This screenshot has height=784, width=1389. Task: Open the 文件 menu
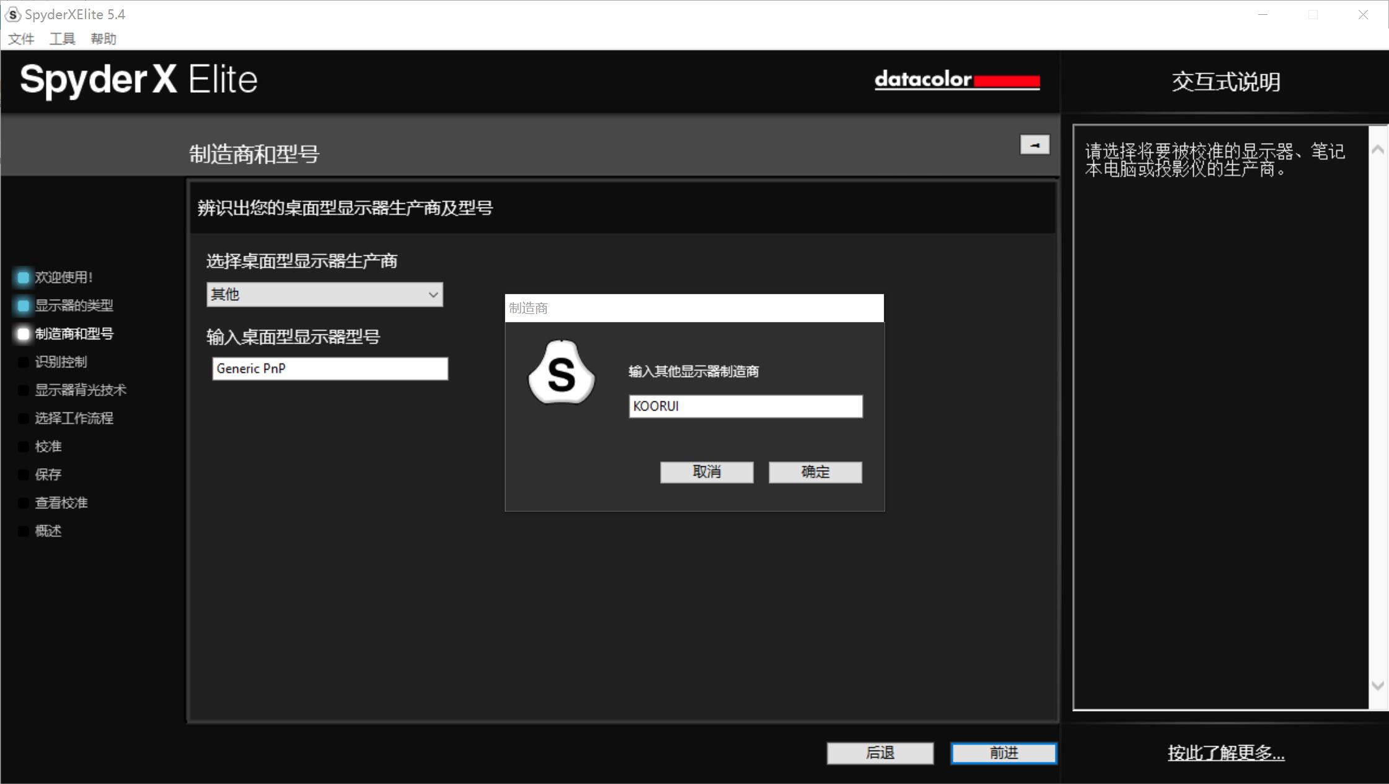tap(21, 39)
